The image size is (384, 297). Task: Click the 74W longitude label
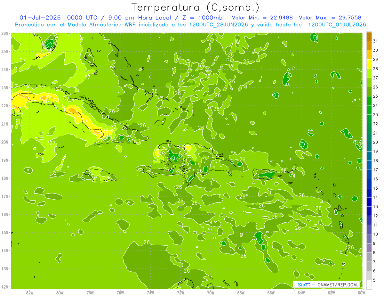click(150, 293)
